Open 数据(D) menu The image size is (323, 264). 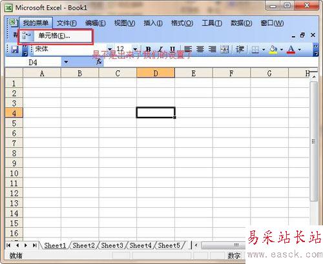click(x=242, y=23)
